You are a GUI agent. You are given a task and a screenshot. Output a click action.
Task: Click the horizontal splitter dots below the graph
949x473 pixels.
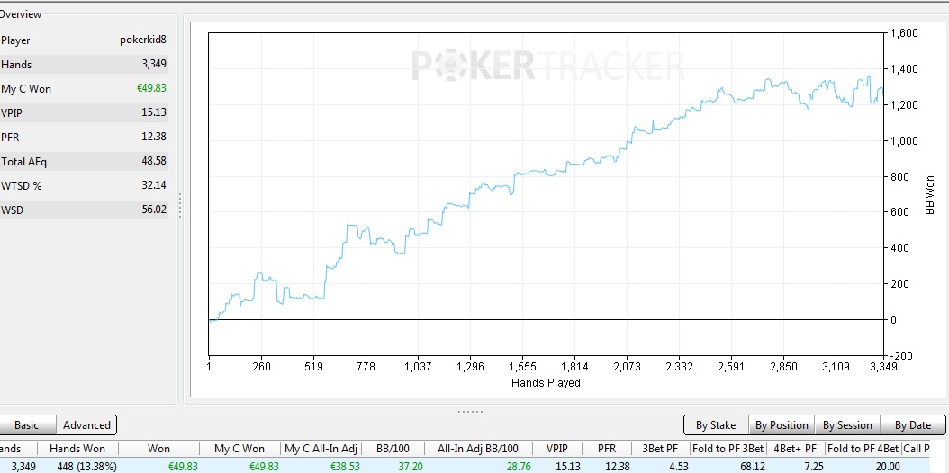pyautogui.click(x=470, y=411)
